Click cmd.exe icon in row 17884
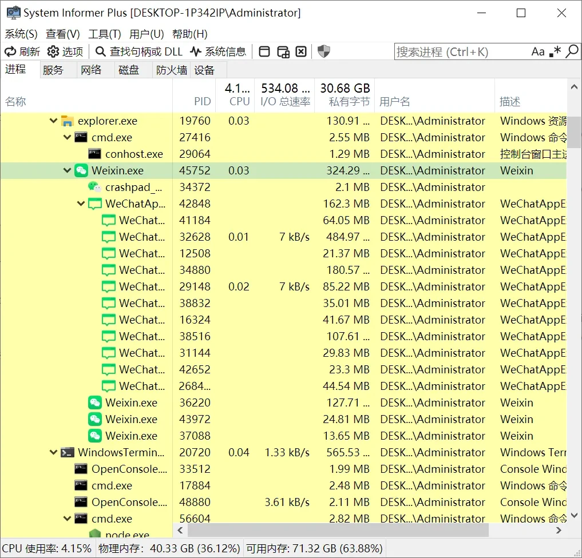This screenshot has width=582, height=558. pos(81,485)
